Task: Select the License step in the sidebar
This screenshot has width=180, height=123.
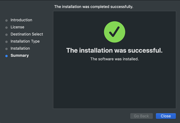Action: coord(17,27)
